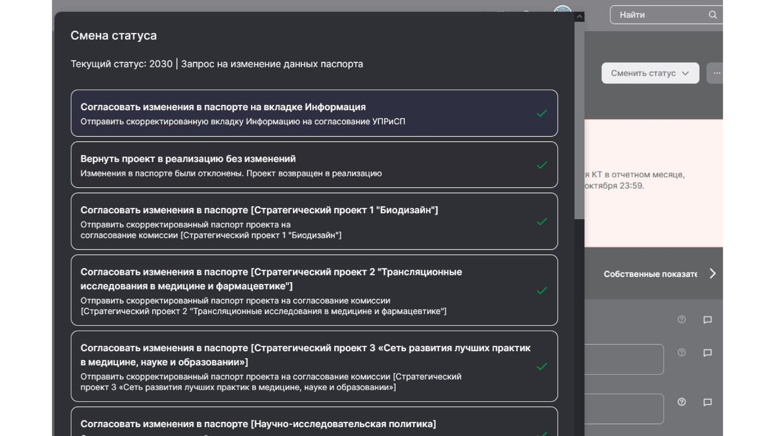The height and width of the screenshot is (436, 775).
Task: Click the checkmark on the "Биодизайн" card
Action: (542, 222)
